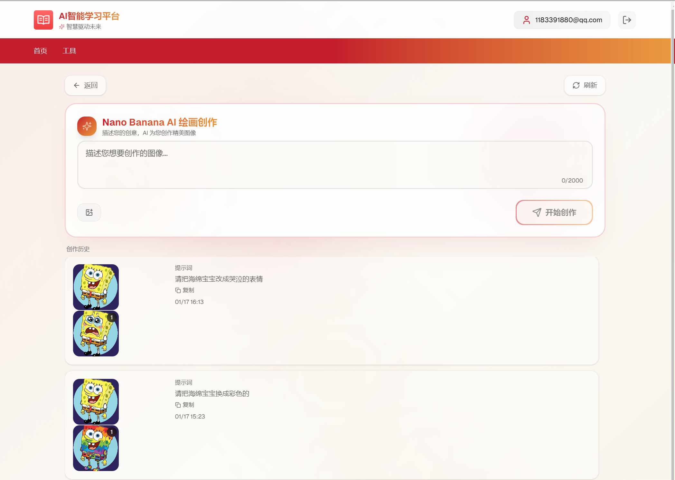Copy the colorful SpongeBob prompt
Image resolution: width=675 pixels, height=480 pixels.
(x=185, y=405)
